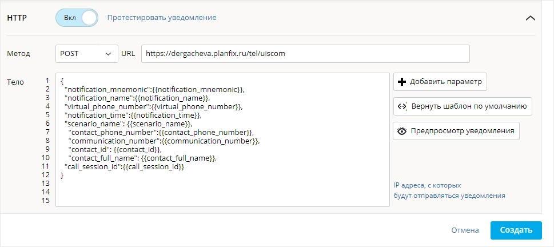Focus the URL field containing dergacheva.planfix.ru
554x247 pixels.
click(305, 54)
